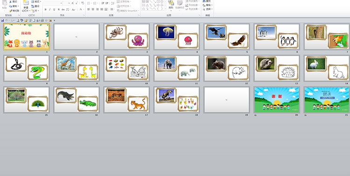Toggle Bold formatting
Viewport: 350px width, 176px height.
pyautogui.click(x=45, y=9)
